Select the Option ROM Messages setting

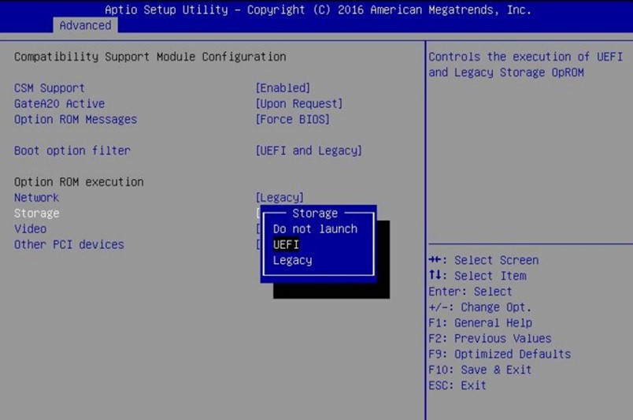(76, 120)
